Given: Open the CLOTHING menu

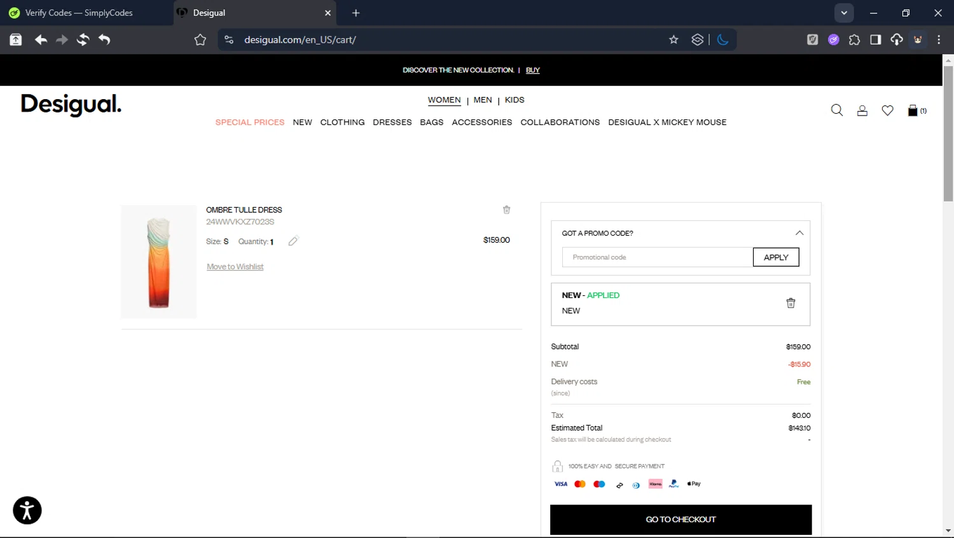Looking at the screenshot, I should pos(342,122).
